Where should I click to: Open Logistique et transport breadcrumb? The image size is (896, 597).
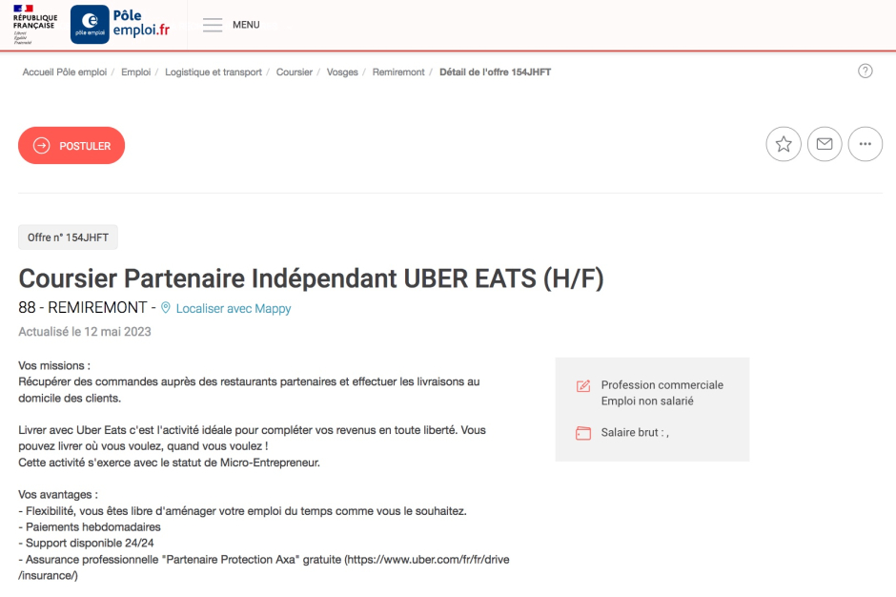coord(214,72)
